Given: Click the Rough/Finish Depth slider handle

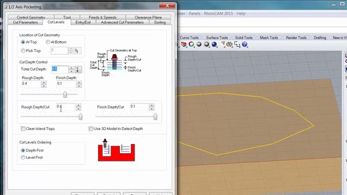Looking at the screenshot, I should [65, 95].
